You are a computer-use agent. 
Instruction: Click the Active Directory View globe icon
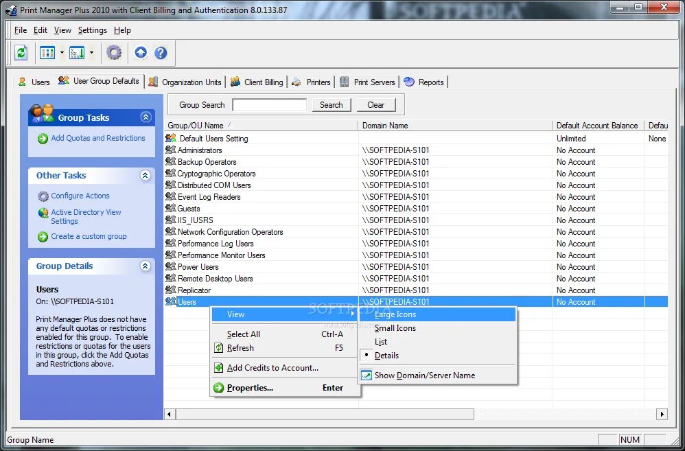[43, 213]
